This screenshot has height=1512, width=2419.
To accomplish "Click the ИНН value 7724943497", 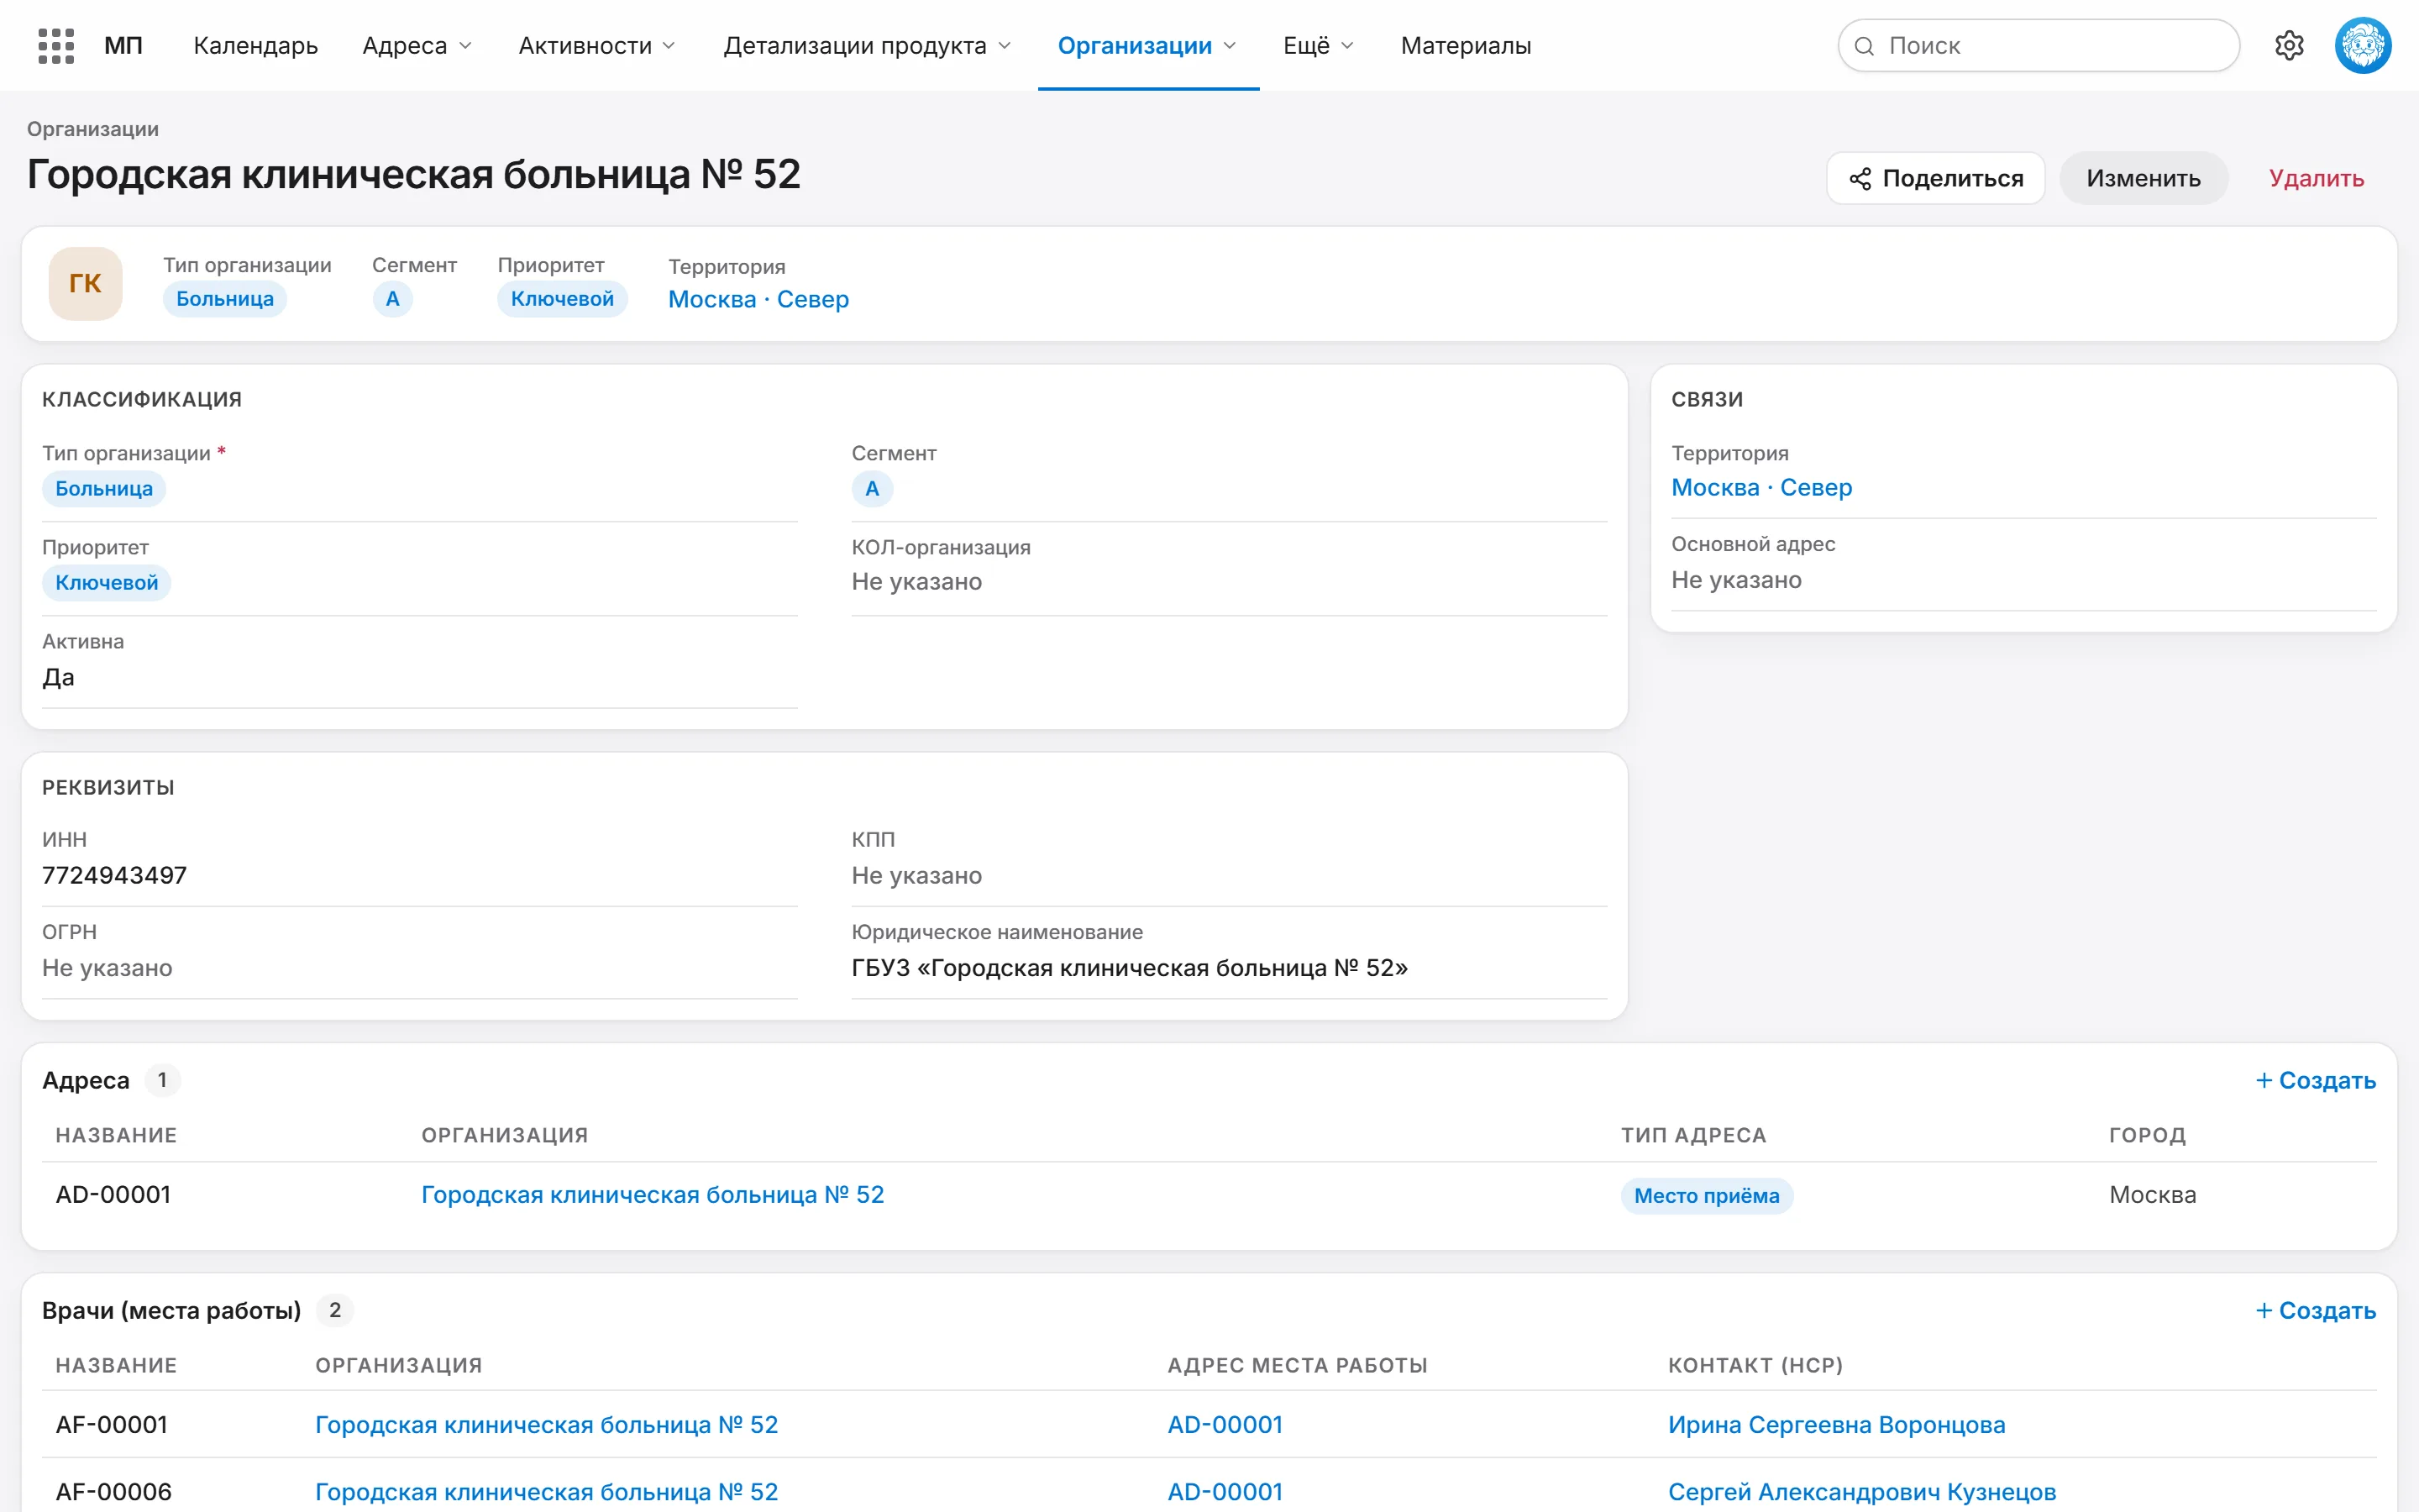I will coord(115,876).
